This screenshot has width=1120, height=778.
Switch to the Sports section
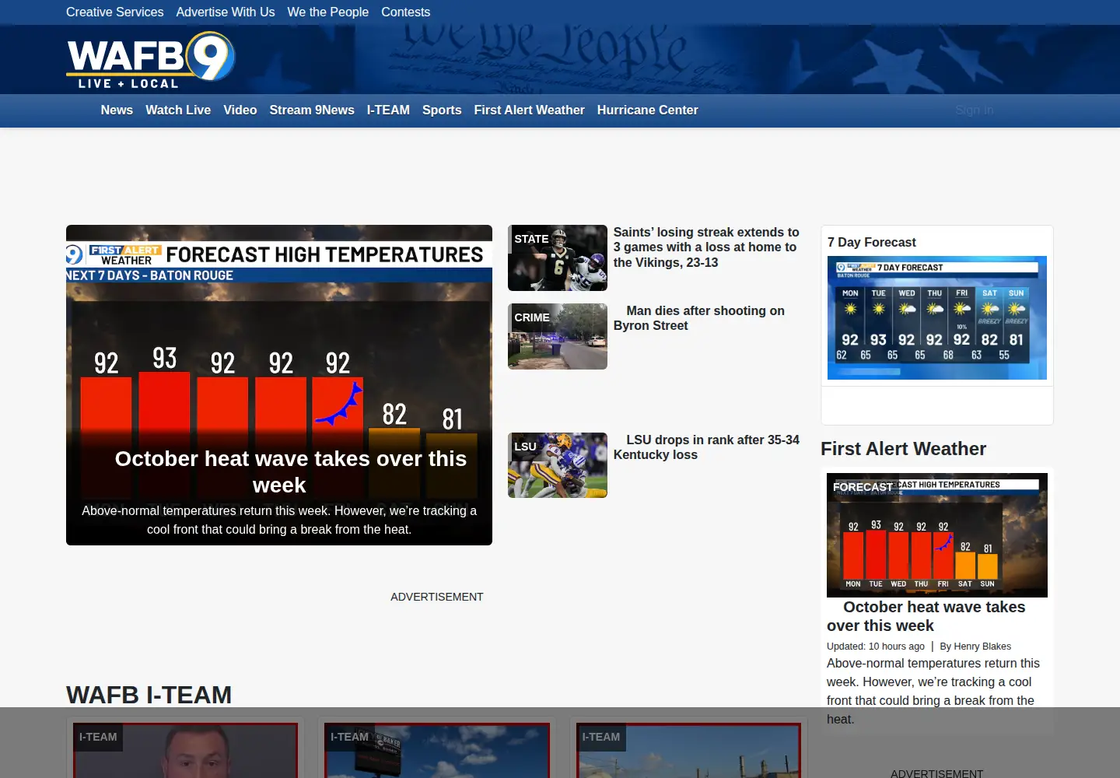(x=442, y=110)
